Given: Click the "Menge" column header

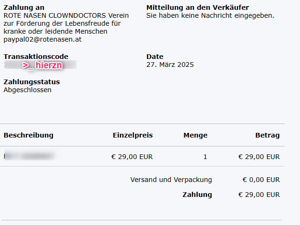Looking at the screenshot, I should click(195, 135).
